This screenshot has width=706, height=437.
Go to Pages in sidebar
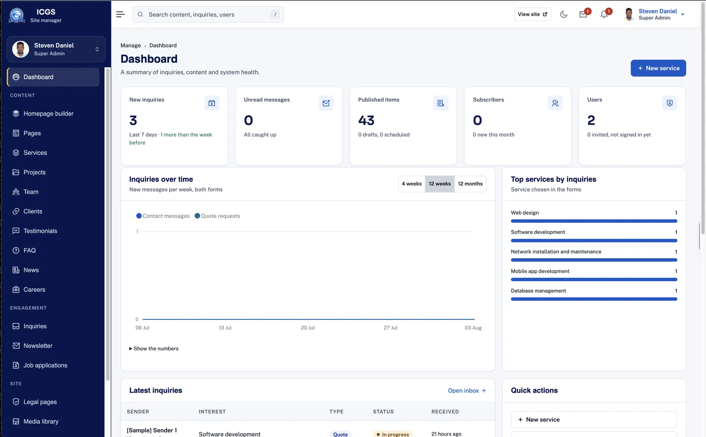[53, 133]
